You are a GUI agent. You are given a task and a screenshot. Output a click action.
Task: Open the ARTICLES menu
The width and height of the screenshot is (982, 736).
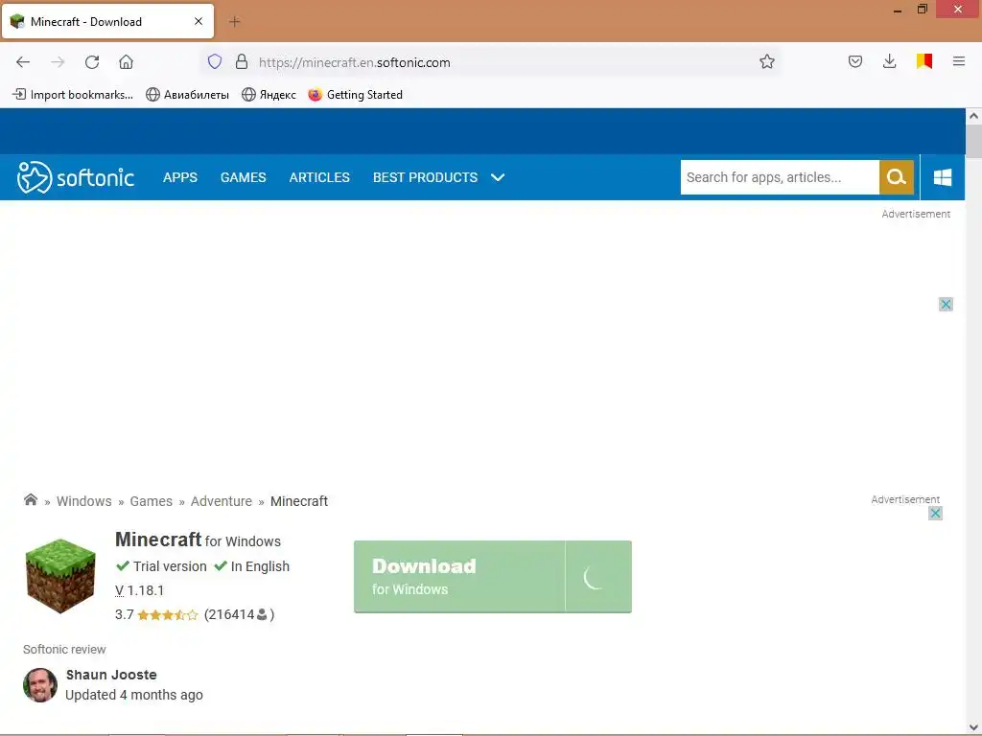pos(319,177)
